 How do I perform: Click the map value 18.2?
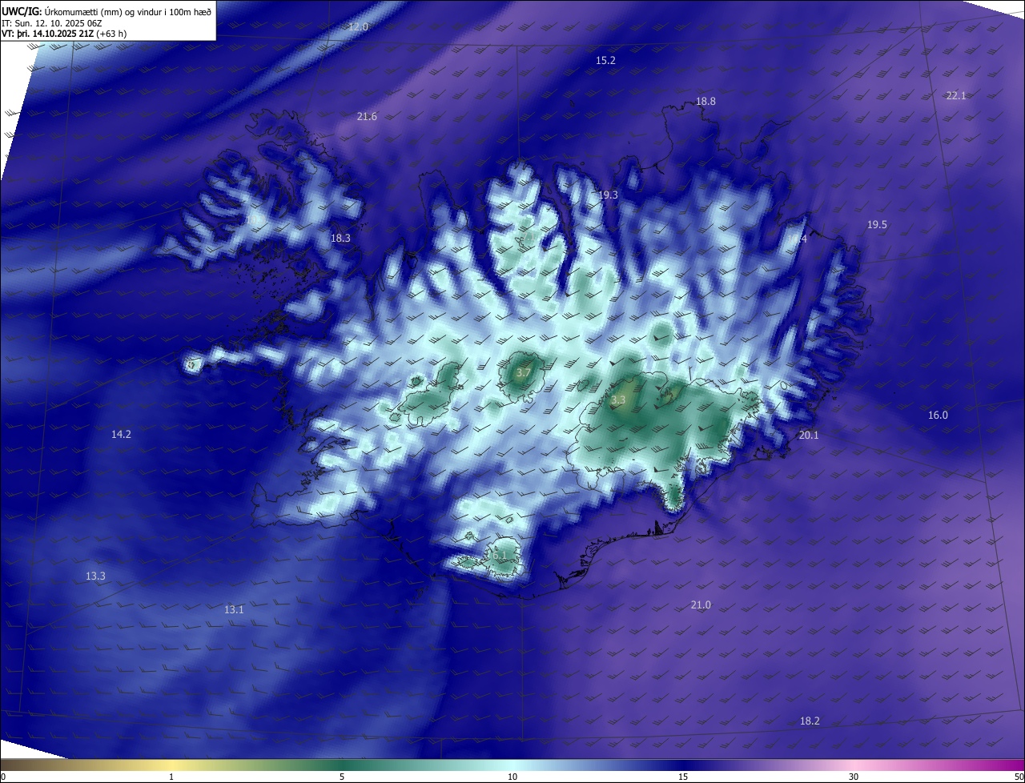pos(810,721)
